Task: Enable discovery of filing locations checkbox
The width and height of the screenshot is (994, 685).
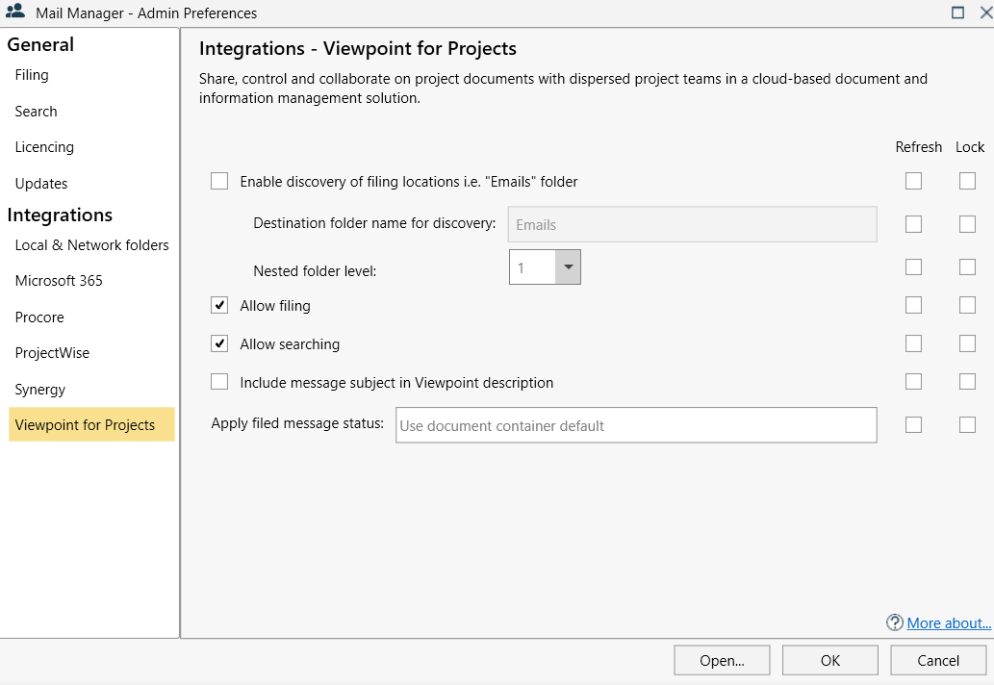Action: pos(218,181)
